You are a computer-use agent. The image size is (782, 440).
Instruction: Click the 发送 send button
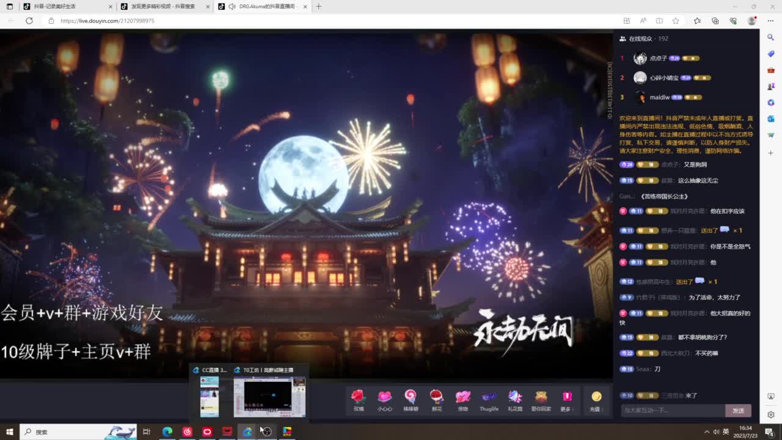(739, 411)
